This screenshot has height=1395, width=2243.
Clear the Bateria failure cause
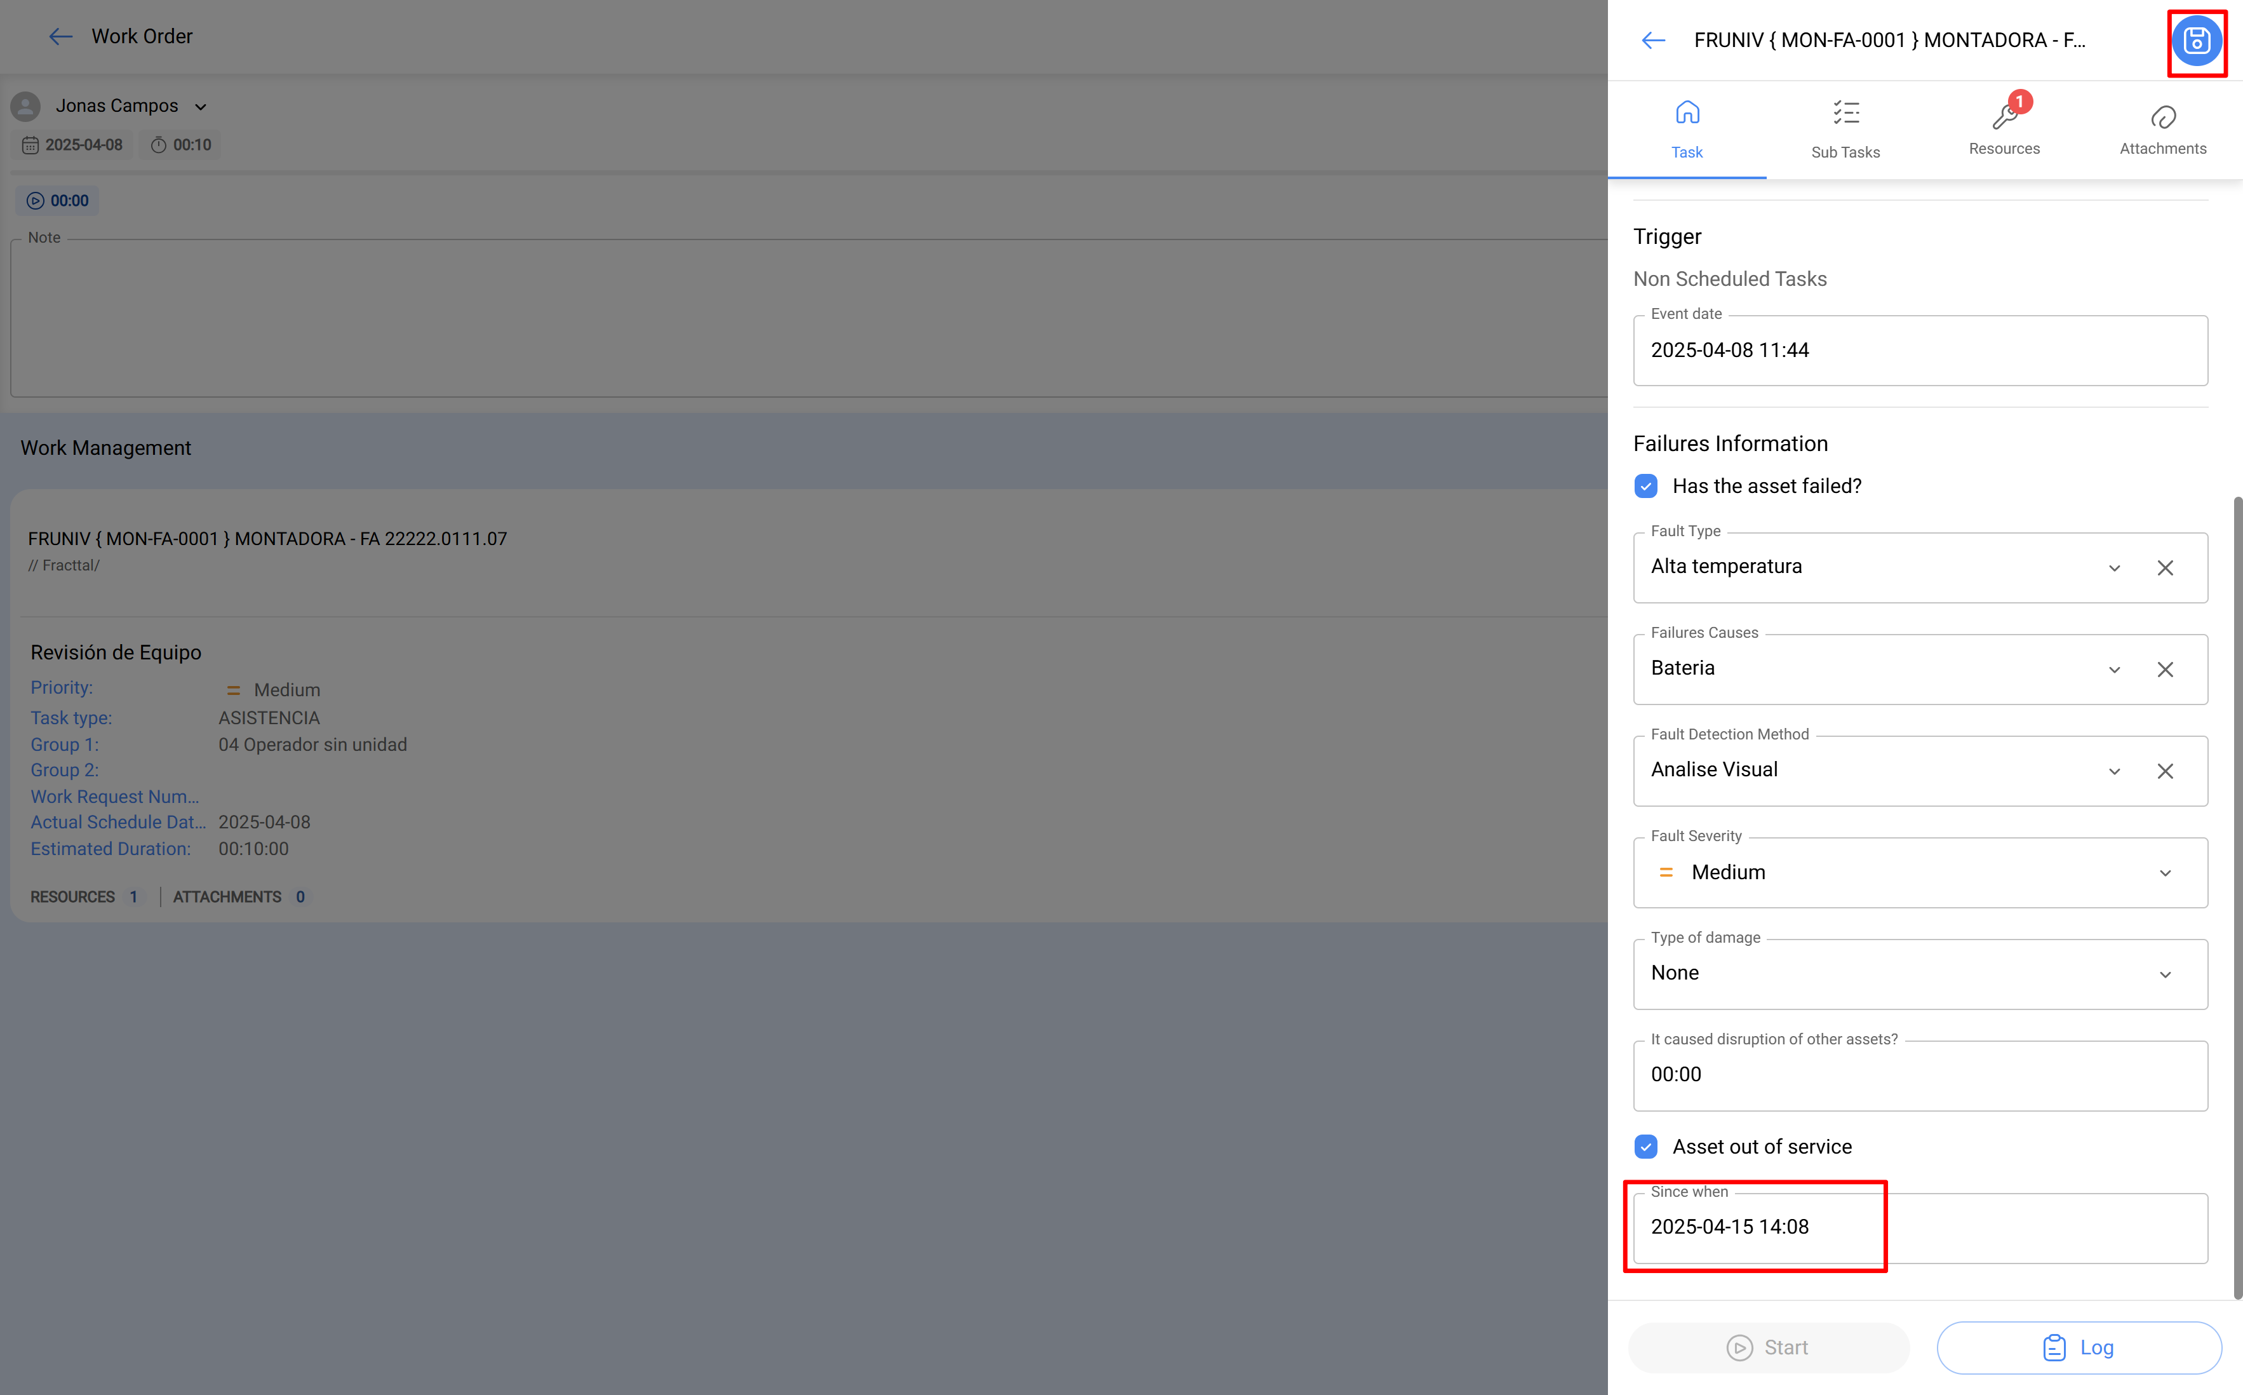[2166, 669]
